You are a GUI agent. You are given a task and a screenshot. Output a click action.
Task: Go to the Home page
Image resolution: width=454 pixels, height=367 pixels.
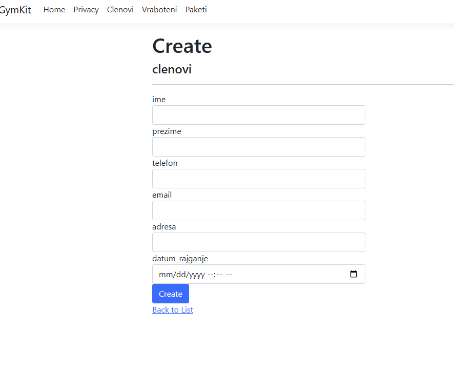[x=54, y=10]
